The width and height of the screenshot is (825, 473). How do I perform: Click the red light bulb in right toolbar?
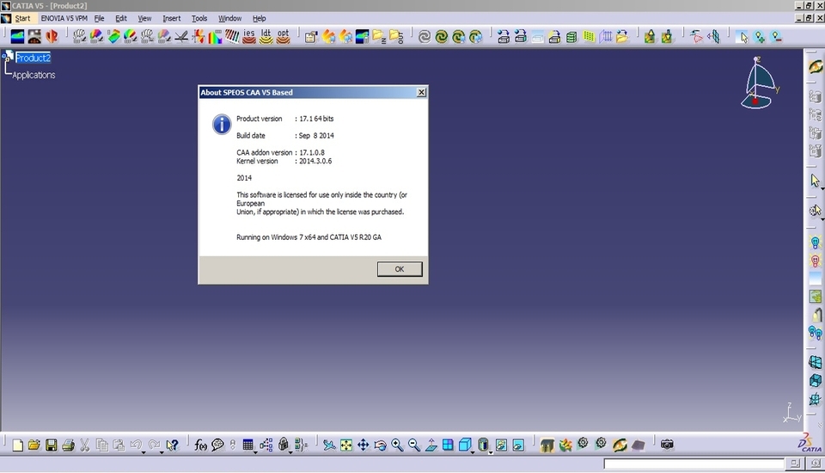pos(815,261)
